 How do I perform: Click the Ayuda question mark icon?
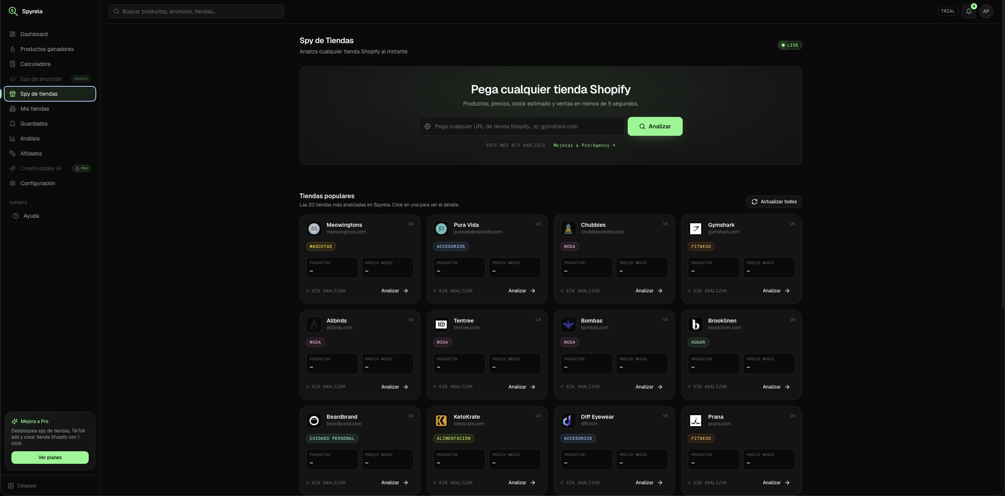coord(16,216)
